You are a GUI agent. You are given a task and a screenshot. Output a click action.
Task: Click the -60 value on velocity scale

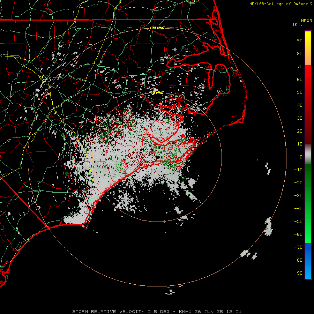(x=298, y=234)
